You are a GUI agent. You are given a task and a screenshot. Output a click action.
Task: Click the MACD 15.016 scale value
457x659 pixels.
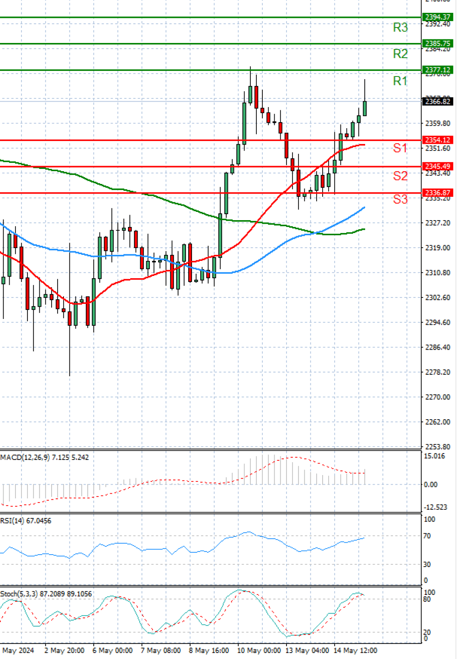(x=434, y=456)
